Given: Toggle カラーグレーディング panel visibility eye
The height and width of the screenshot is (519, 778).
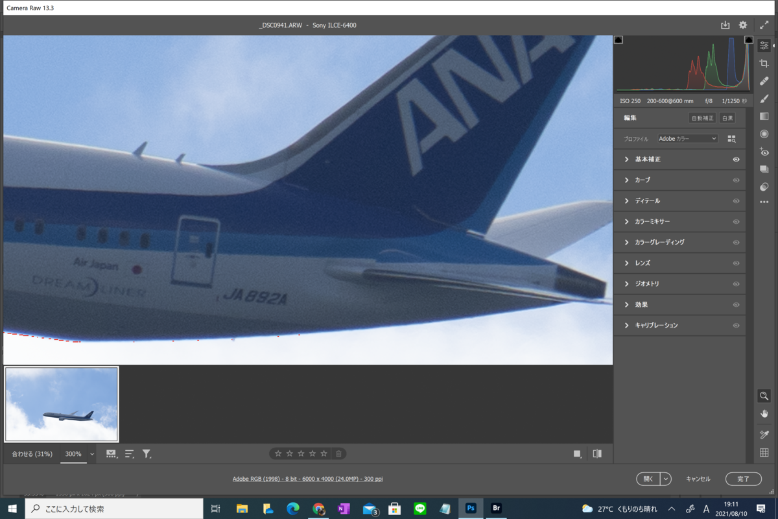Looking at the screenshot, I should (x=736, y=243).
